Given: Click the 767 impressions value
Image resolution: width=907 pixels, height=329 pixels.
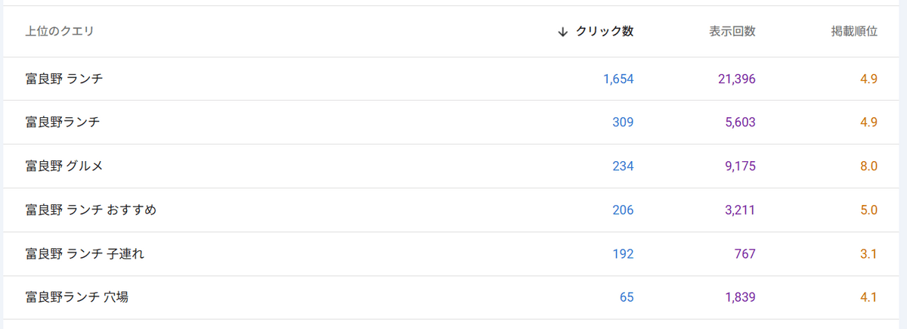Looking at the screenshot, I should [744, 254].
